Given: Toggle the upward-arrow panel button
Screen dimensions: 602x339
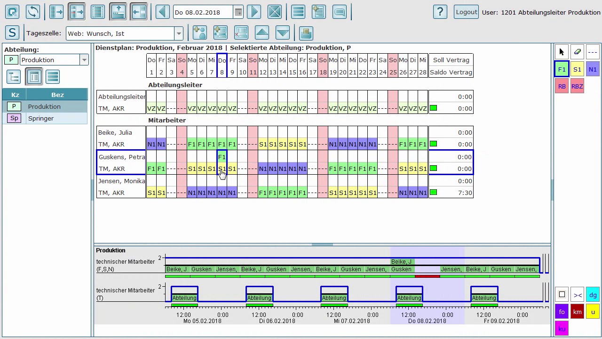Looking at the screenshot, I should (x=118, y=12).
